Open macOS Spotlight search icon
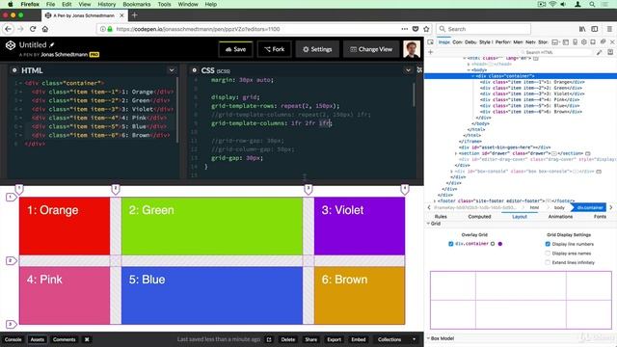 pyautogui.click(x=592, y=4)
